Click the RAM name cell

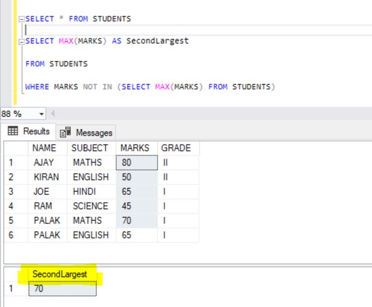point(48,206)
